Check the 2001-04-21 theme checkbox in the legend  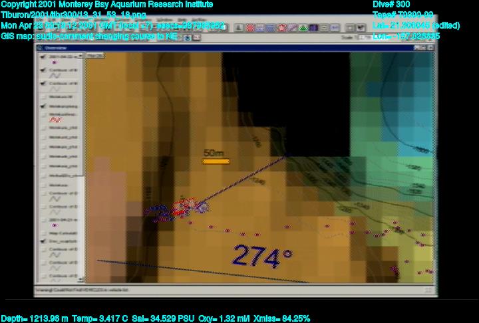pos(43,220)
